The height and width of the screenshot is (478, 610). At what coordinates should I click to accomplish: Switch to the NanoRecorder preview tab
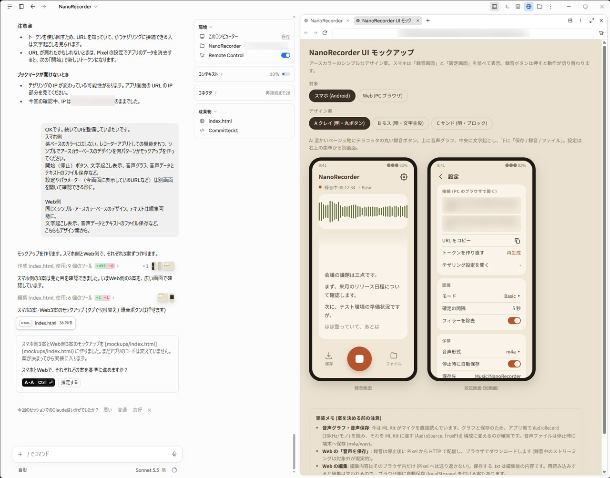327,20
